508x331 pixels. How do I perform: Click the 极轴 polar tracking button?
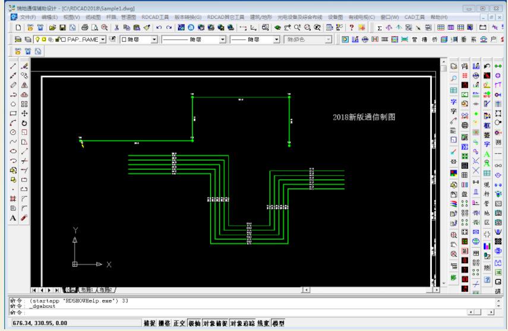[194, 323]
